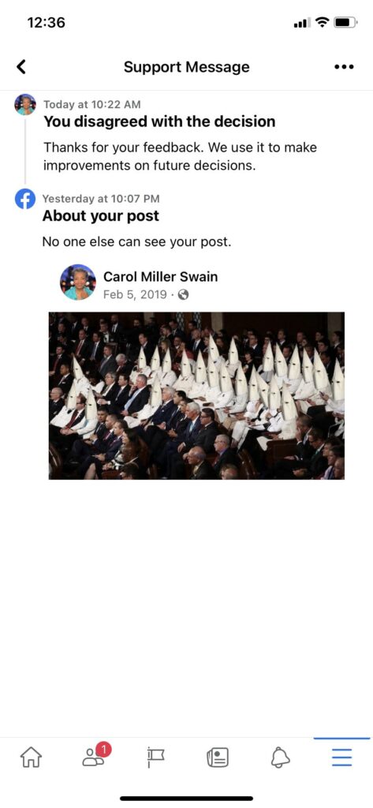This screenshot has height=808, width=373.
Task: Open the Pages flag tab icon
Action: point(155,757)
